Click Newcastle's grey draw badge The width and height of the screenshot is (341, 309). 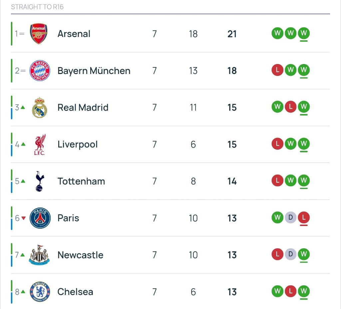tap(290, 255)
